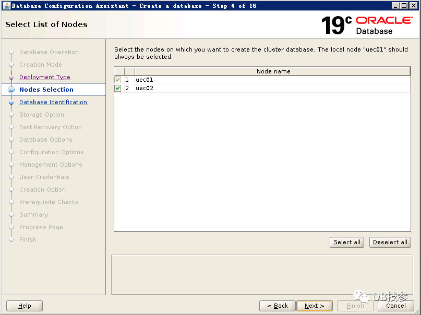The width and height of the screenshot is (421, 315).
Task: Click row number 2 cell
Action: [129, 88]
